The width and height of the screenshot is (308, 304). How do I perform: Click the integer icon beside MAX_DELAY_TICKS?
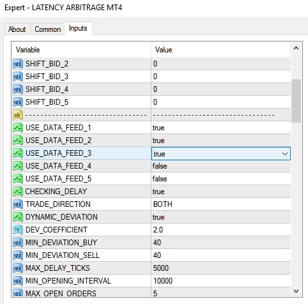pyautogui.click(x=18, y=268)
